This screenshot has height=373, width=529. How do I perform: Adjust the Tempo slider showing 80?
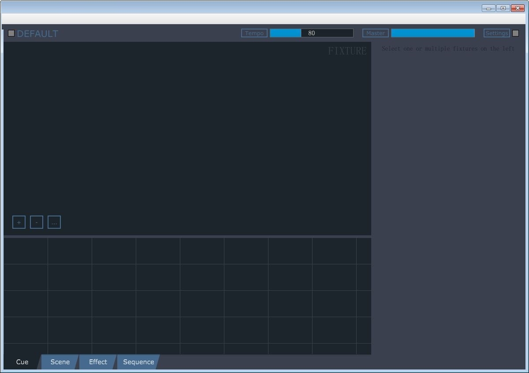tap(312, 33)
